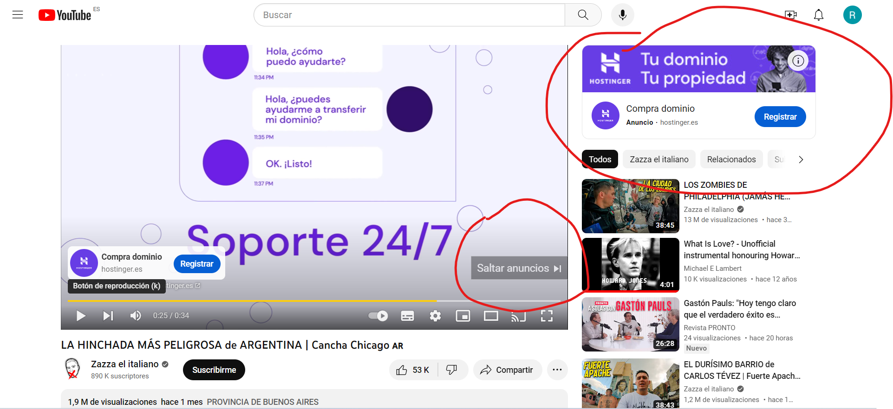This screenshot has width=893, height=409.
Task: Toggle autoplay switch in player
Action: click(x=378, y=316)
